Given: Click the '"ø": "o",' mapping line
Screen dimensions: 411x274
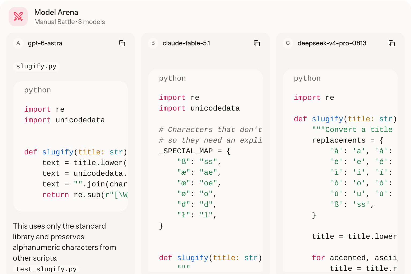Looking at the screenshot, I should tap(197, 194).
